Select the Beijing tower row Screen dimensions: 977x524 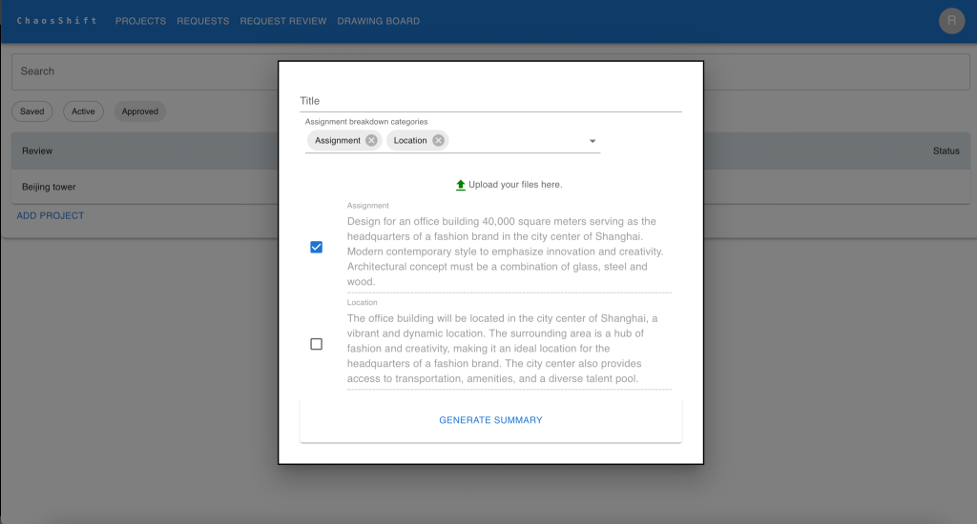click(x=50, y=187)
